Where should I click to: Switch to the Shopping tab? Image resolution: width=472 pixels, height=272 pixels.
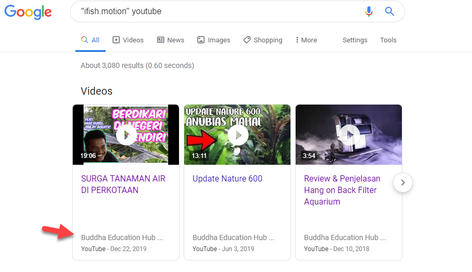point(263,40)
